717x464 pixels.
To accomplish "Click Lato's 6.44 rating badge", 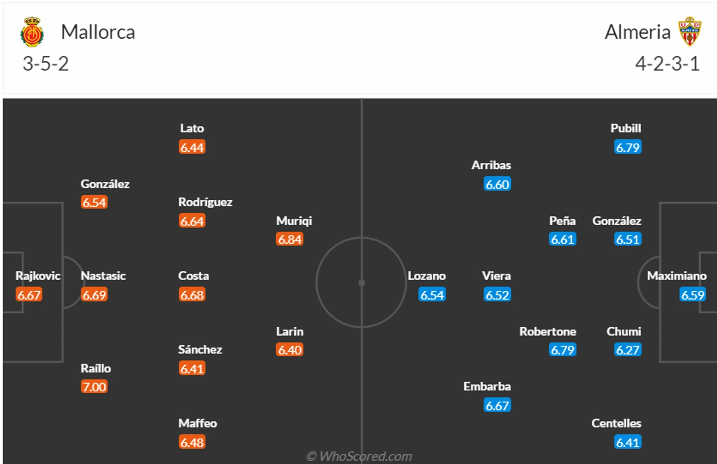I will click(192, 147).
